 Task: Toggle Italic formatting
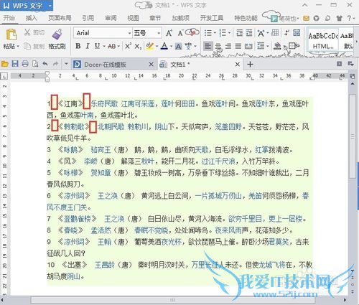[88, 46]
